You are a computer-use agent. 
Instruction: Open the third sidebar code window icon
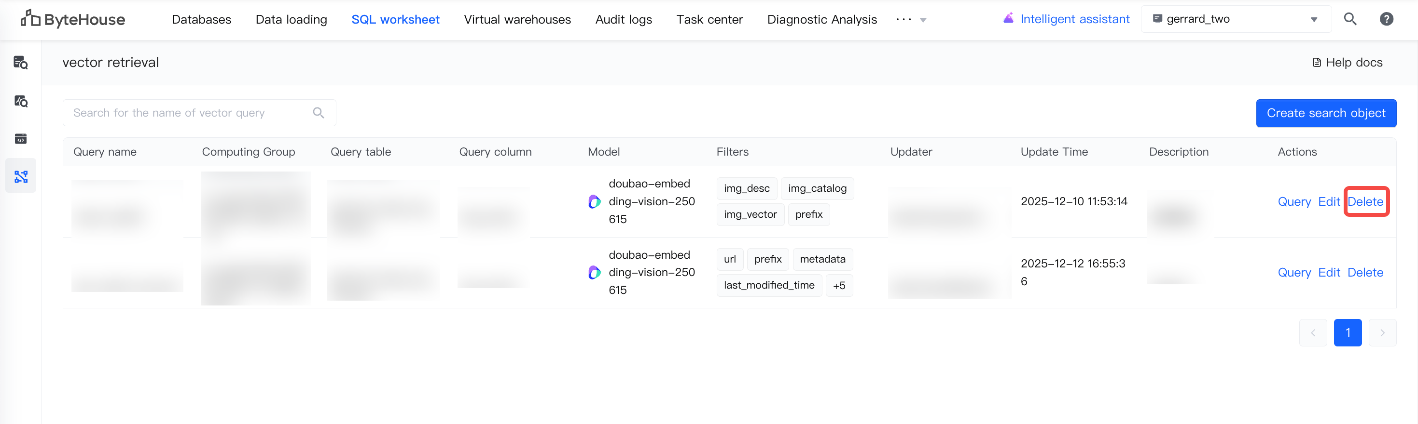[x=21, y=139]
